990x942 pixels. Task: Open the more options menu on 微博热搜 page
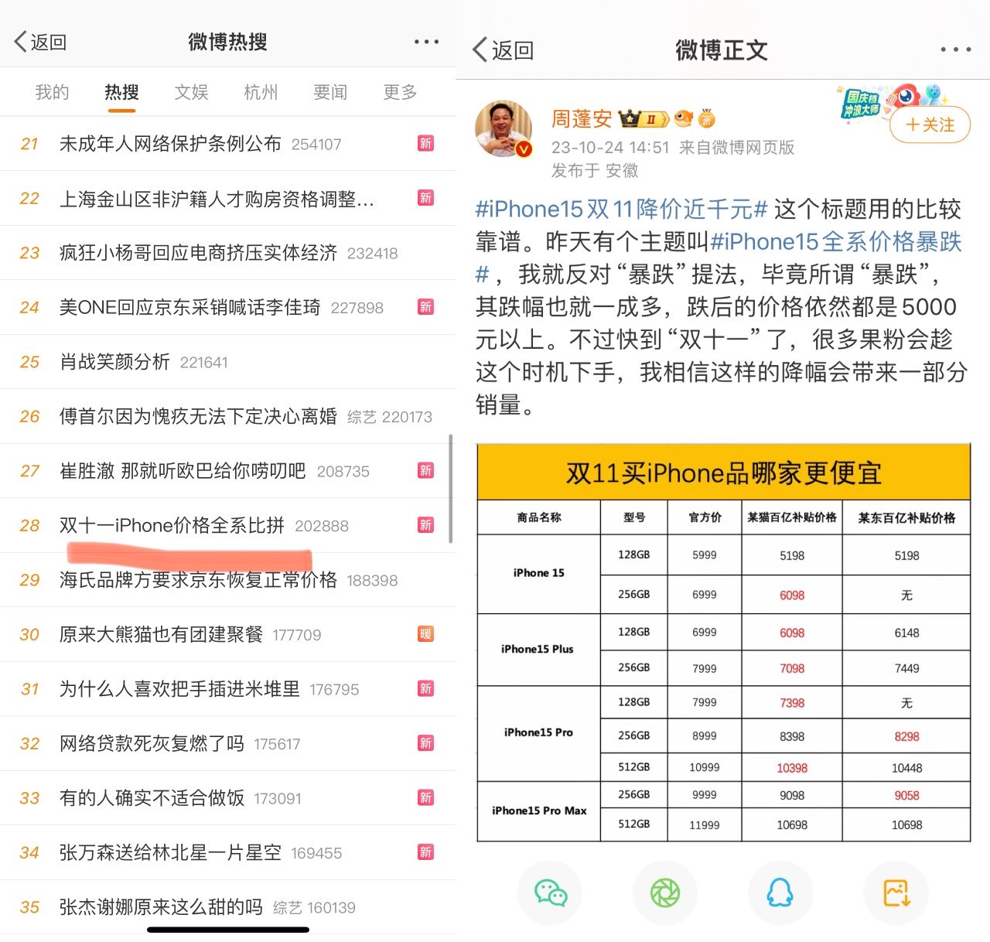[426, 41]
